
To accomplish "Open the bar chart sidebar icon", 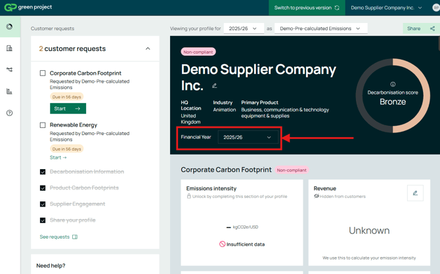I will [x=9, y=91].
